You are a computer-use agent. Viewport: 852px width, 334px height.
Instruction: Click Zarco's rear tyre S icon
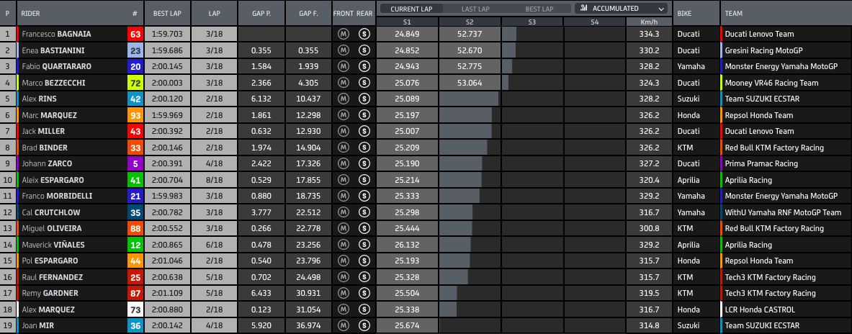click(364, 164)
